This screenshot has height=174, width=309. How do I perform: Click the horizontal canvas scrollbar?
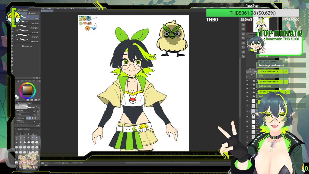tap(163, 163)
